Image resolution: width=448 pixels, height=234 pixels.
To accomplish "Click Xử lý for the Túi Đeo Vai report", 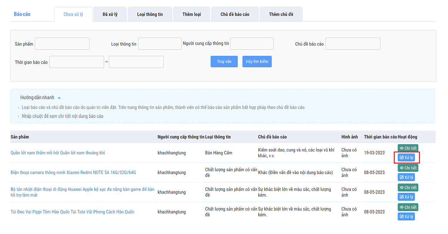I will (406, 216).
